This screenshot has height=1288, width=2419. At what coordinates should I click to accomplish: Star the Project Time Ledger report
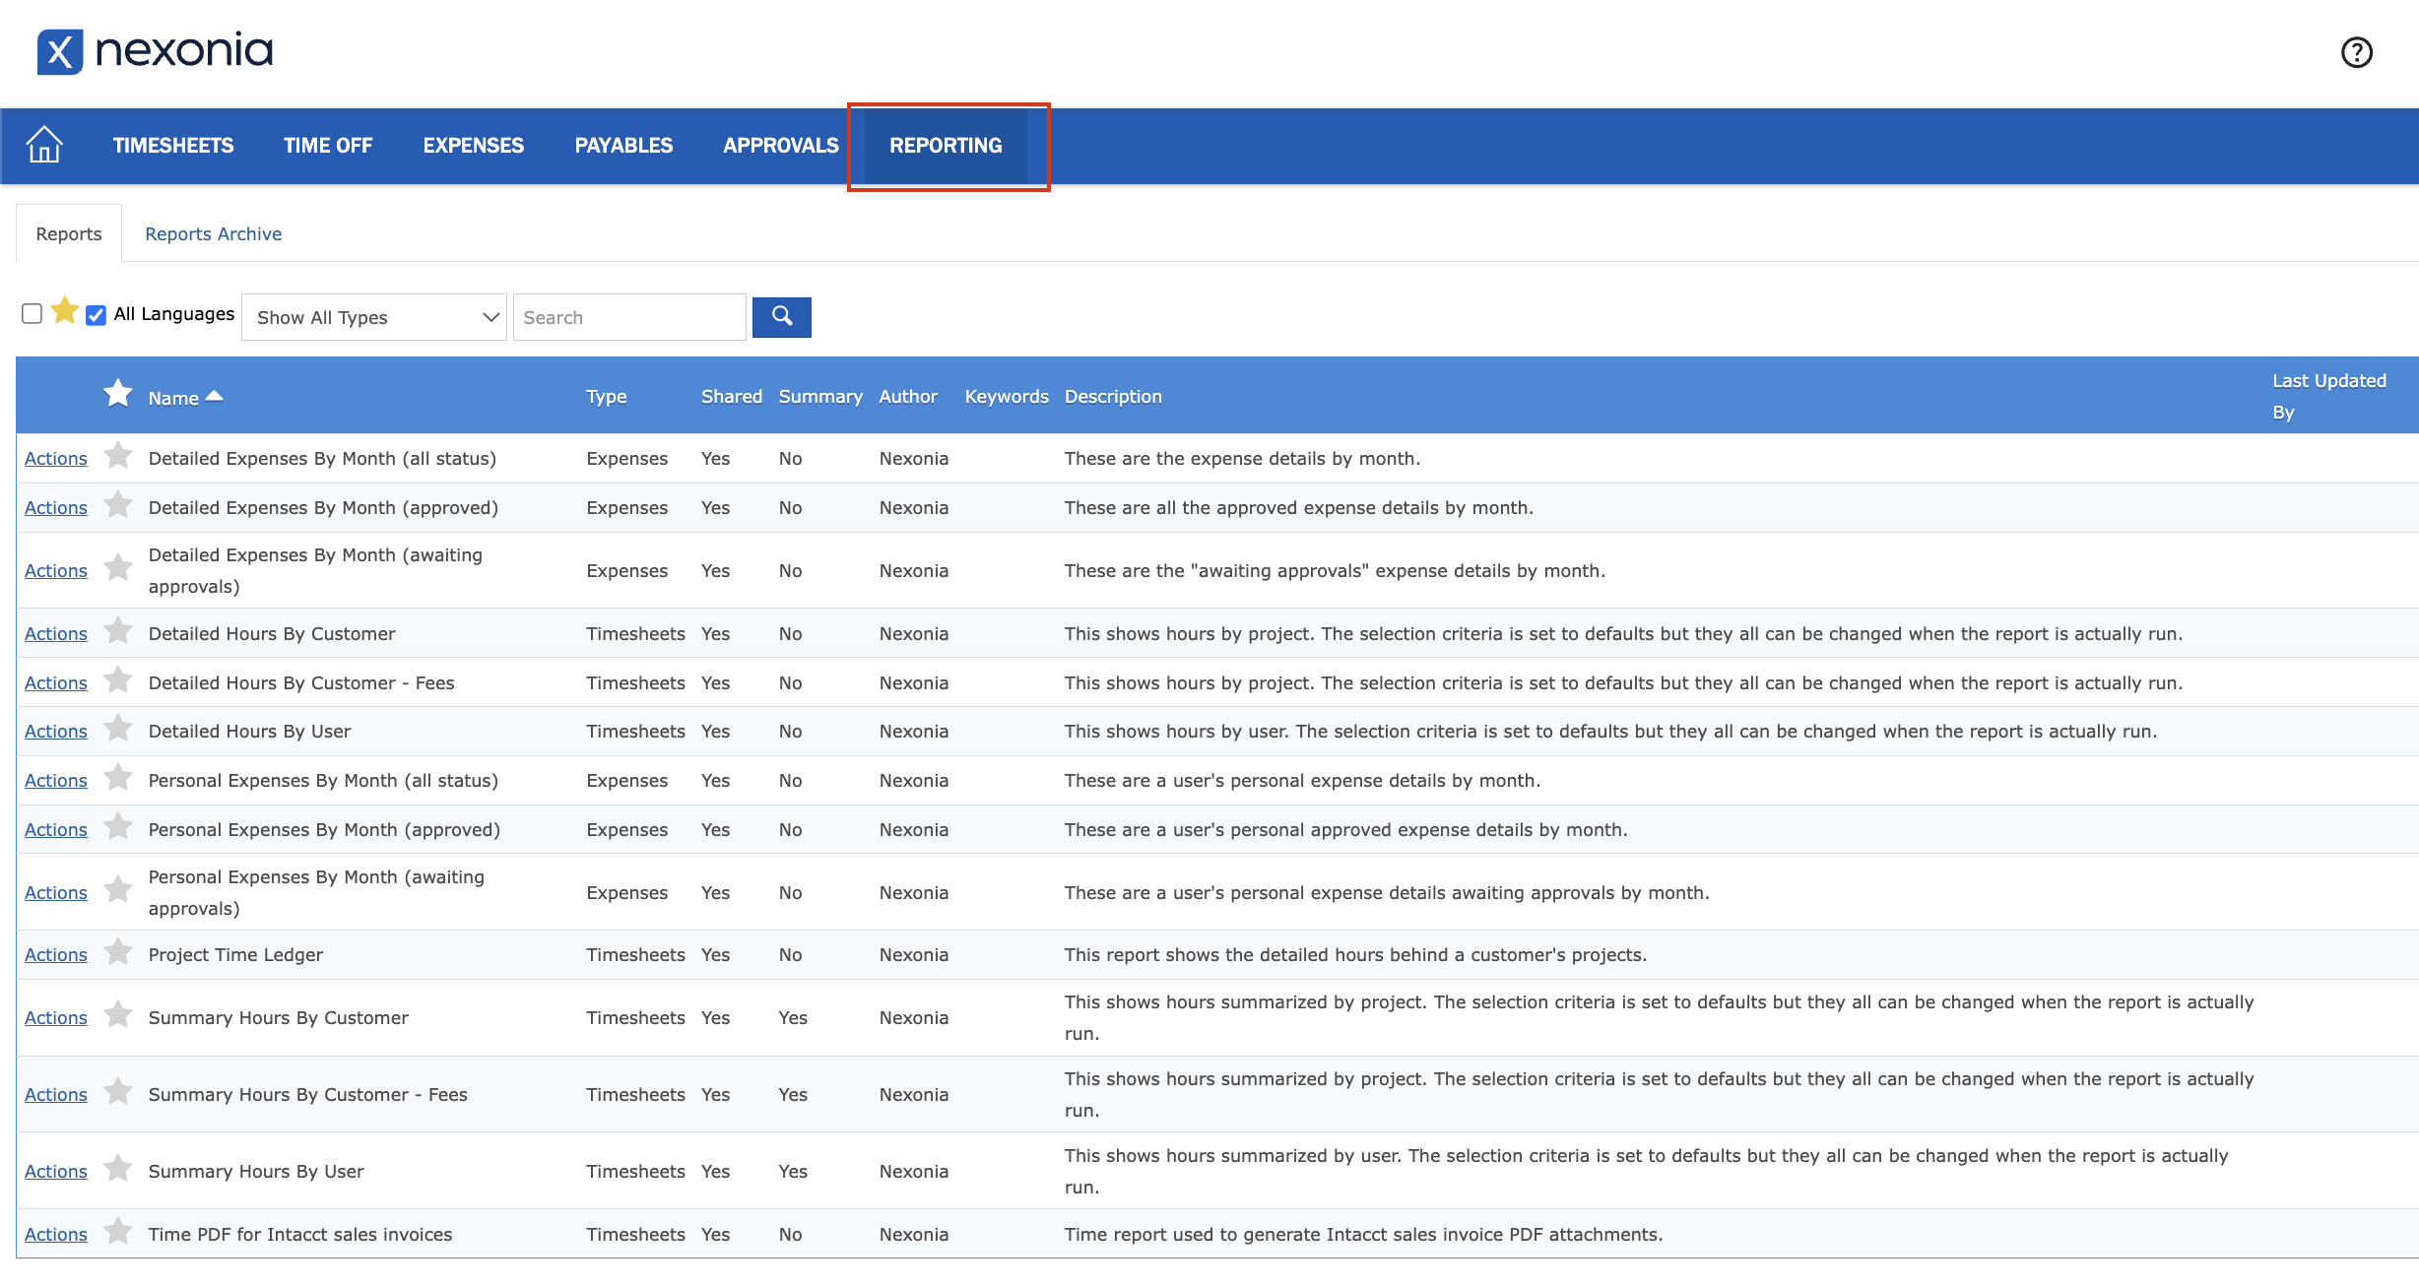(x=118, y=952)
